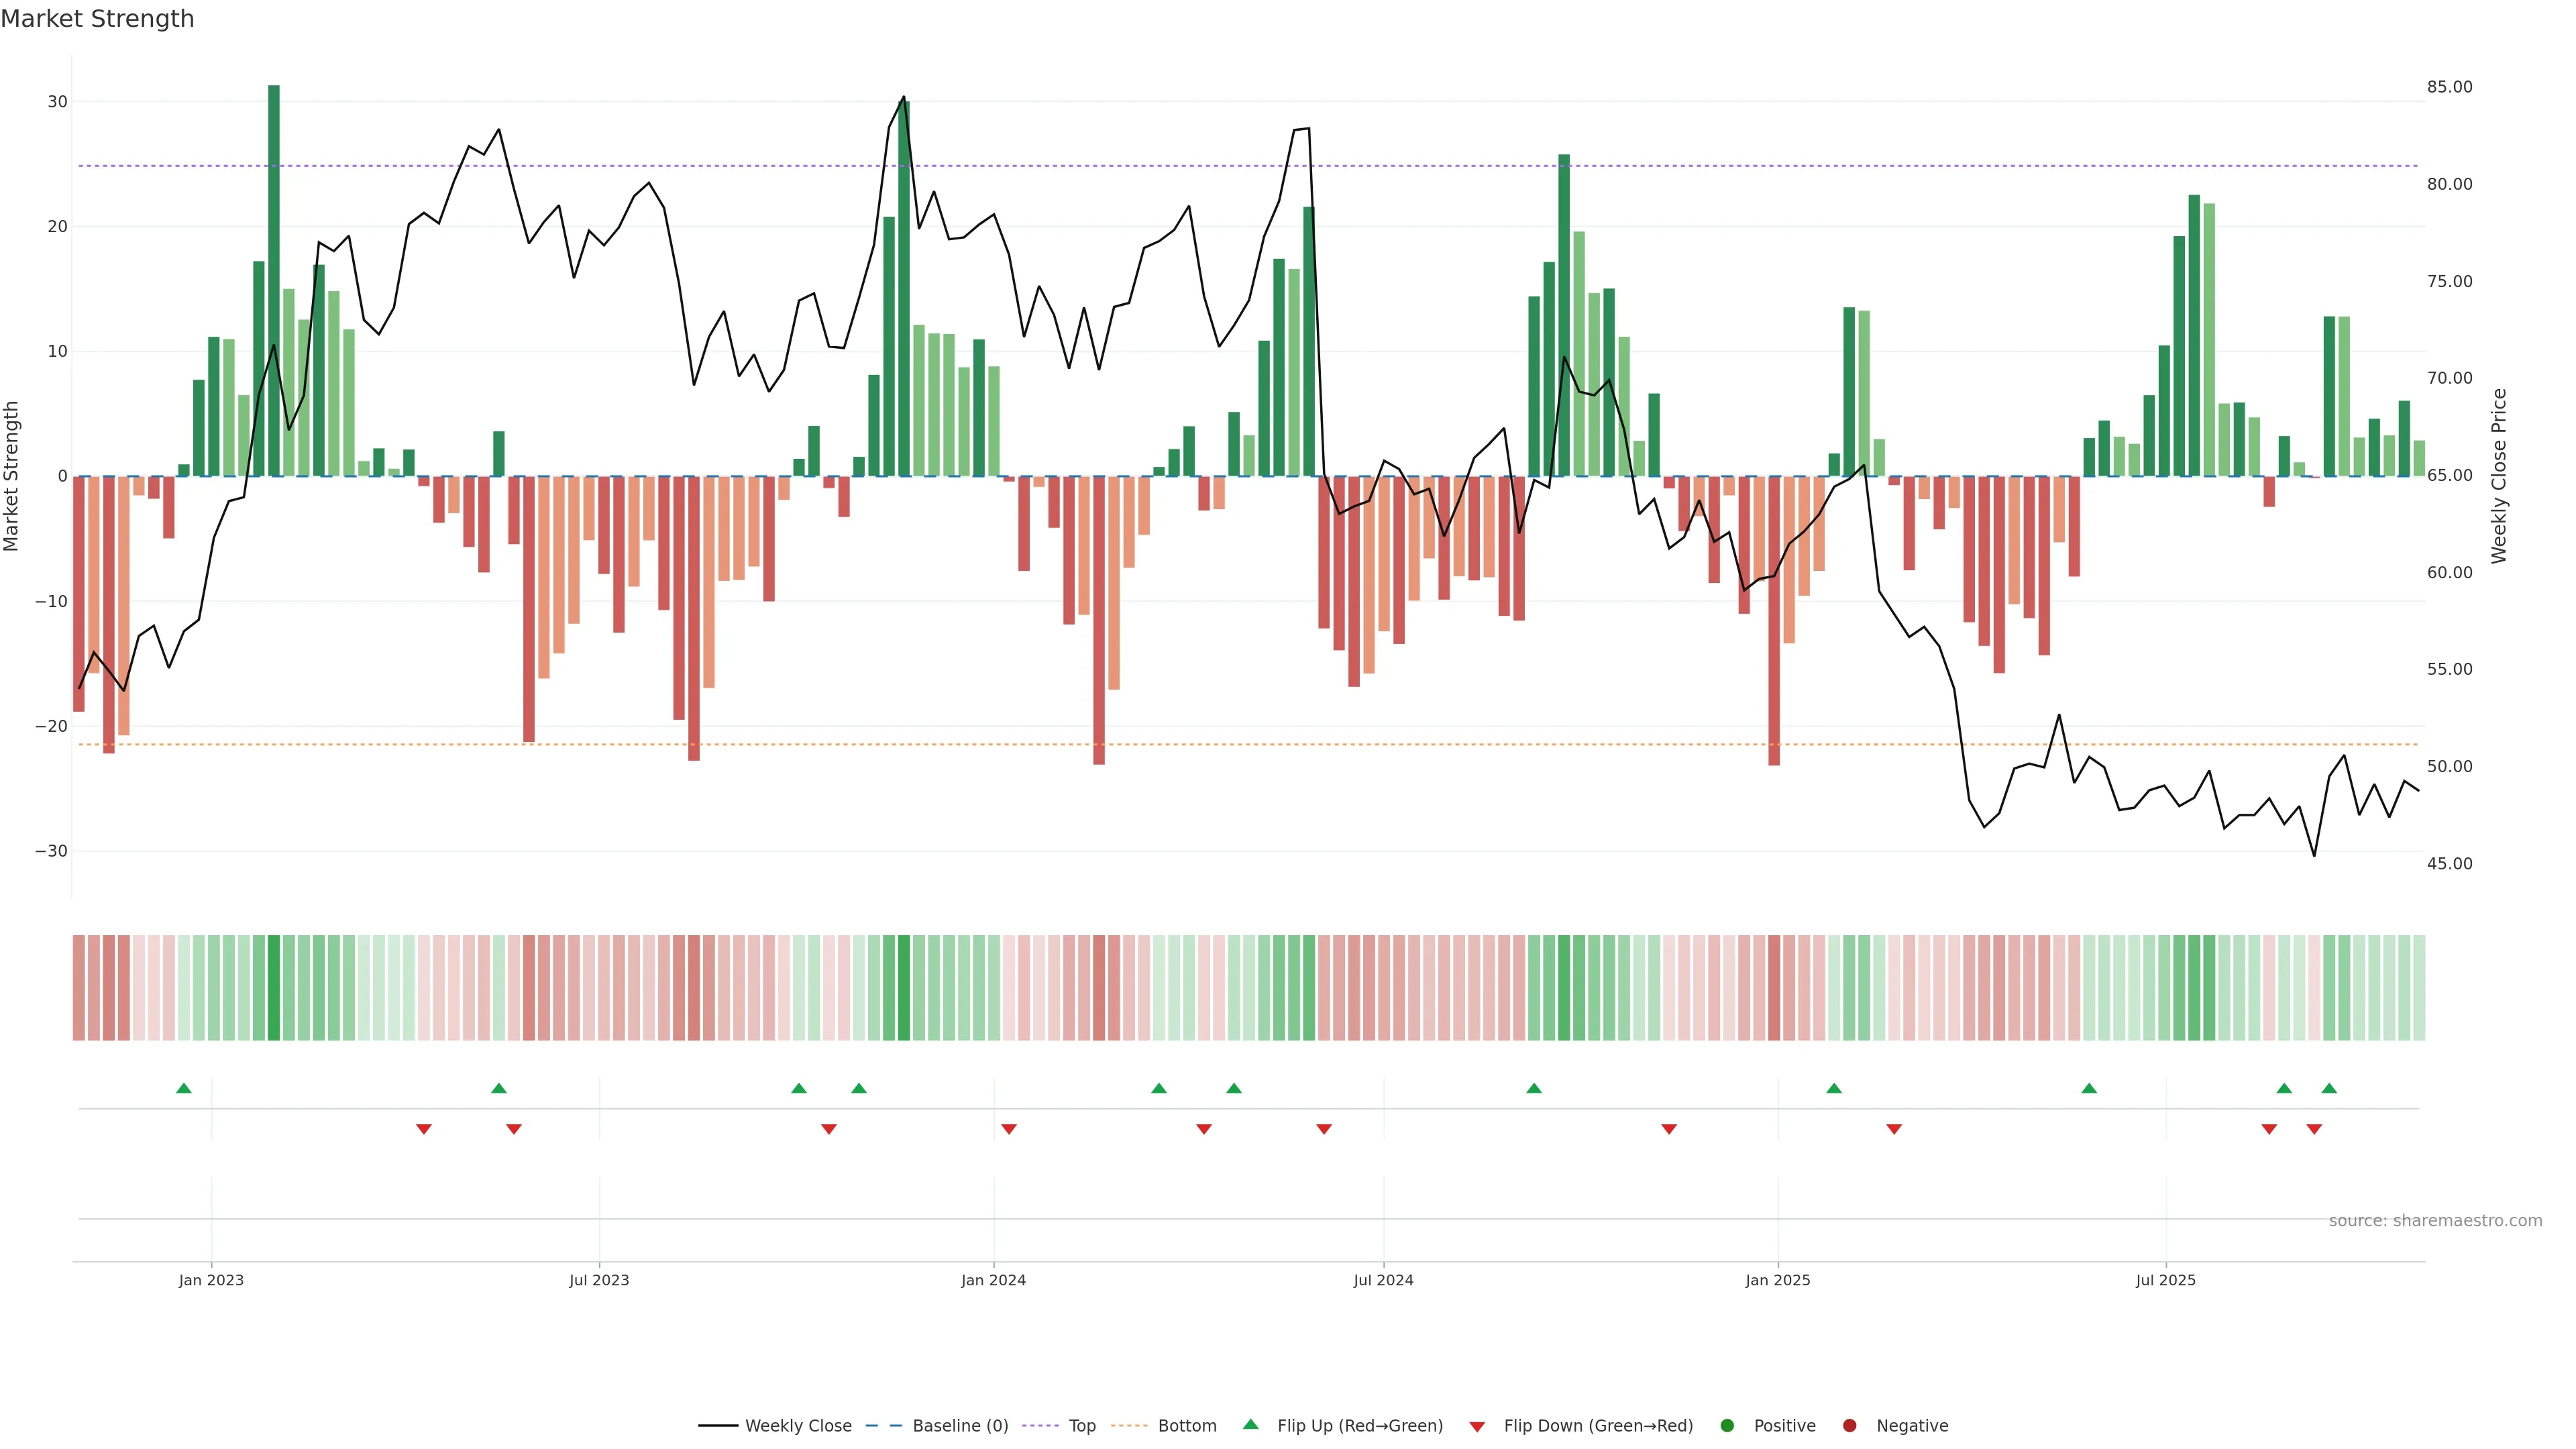Click Flip Up green triangle legend icon
The height and width of the screenshot is (1449, 2576).
[x=1250, y=1425]
